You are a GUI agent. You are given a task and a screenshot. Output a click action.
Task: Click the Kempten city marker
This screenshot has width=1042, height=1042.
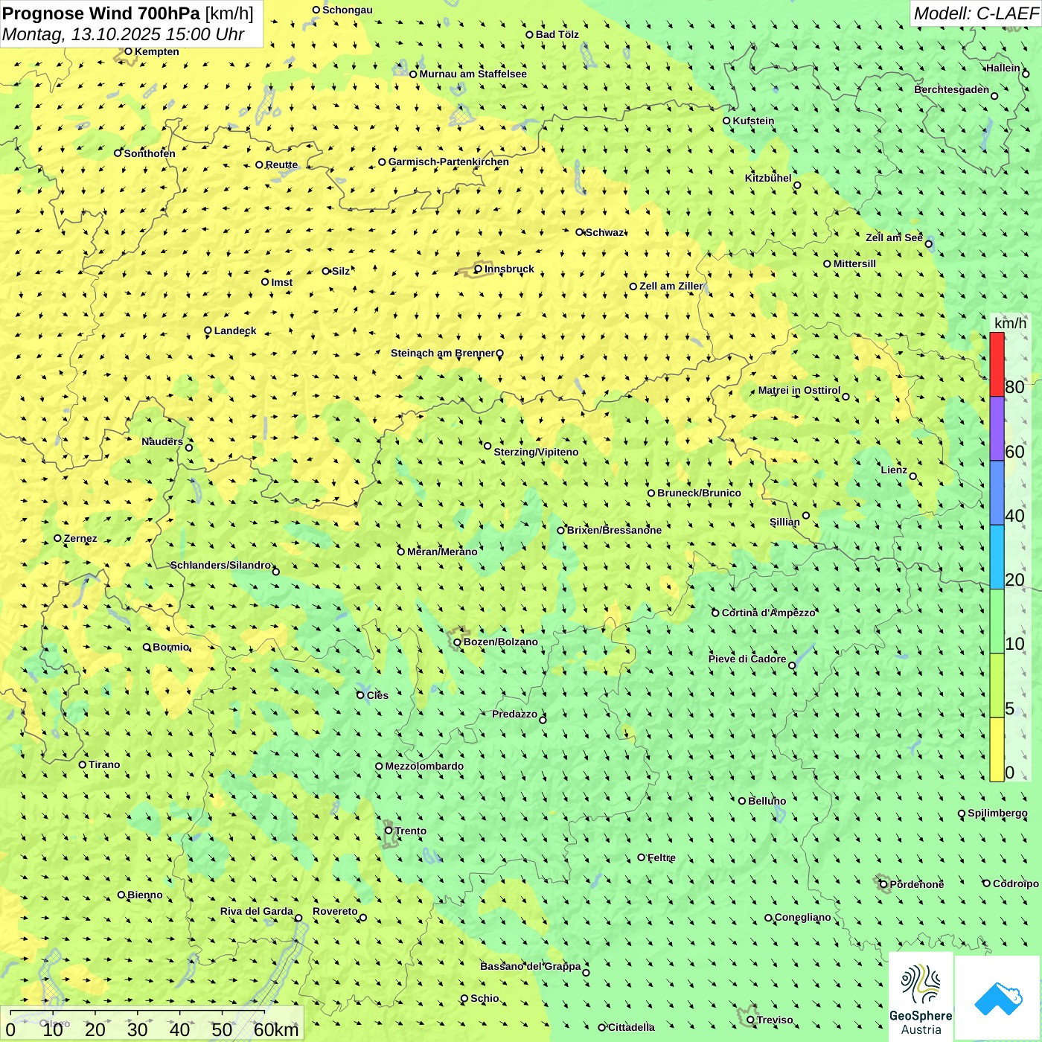coord(128,51)
